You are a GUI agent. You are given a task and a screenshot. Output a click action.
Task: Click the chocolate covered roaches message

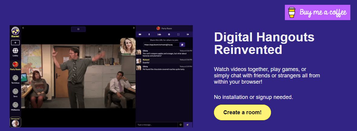[x=164, y=69]
